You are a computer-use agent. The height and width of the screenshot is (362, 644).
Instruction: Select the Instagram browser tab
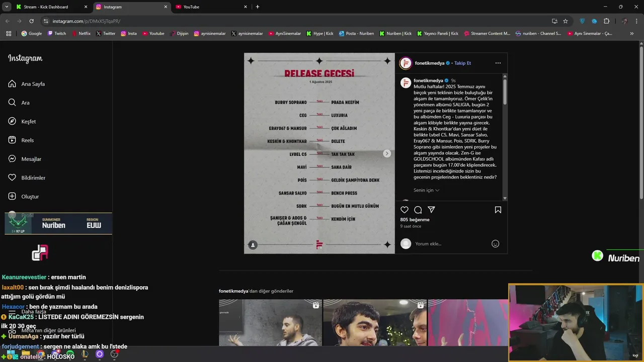132,7
